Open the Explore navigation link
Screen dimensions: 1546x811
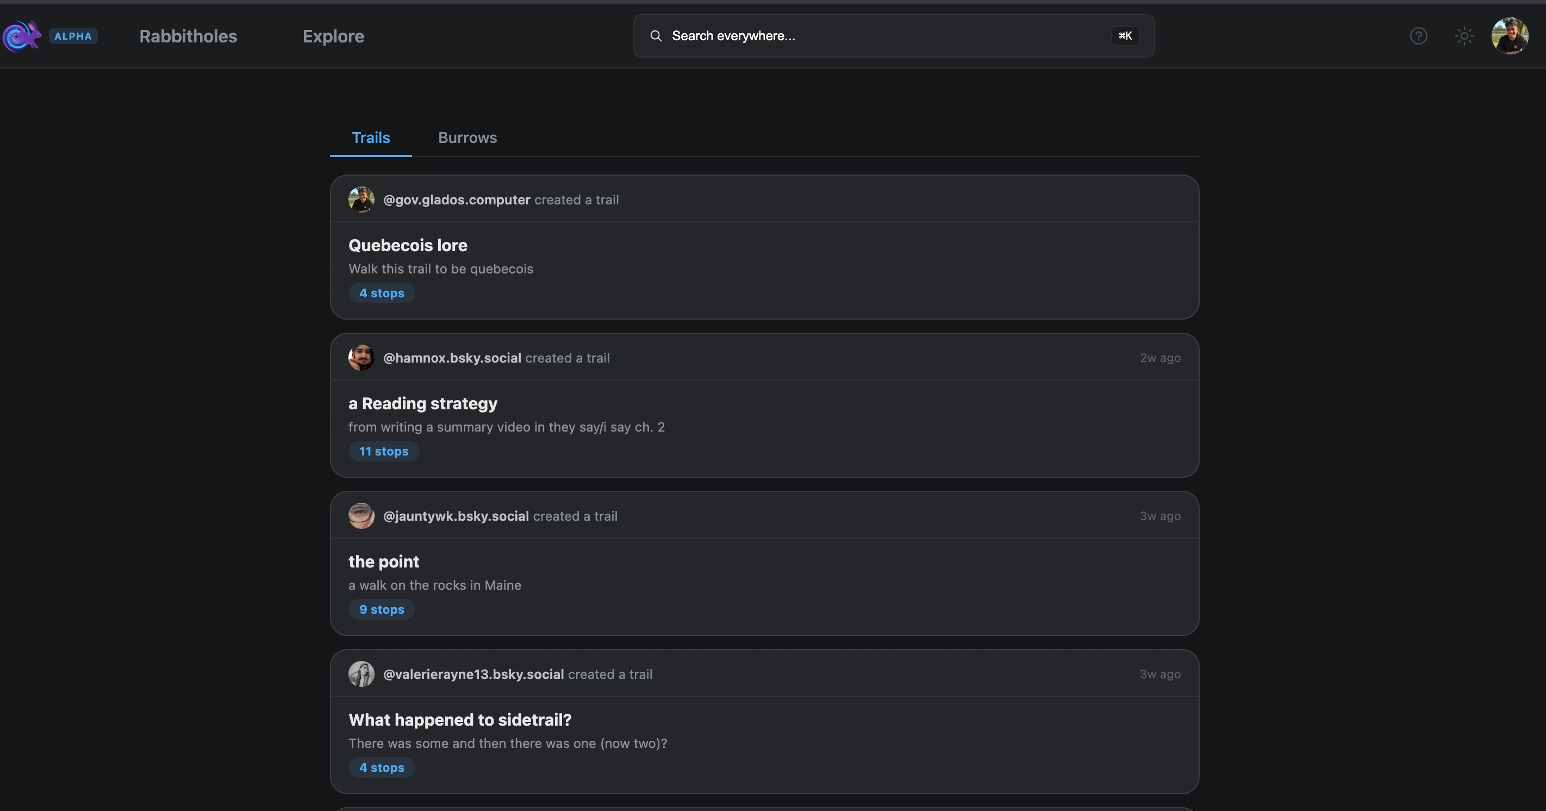point(333,36)
